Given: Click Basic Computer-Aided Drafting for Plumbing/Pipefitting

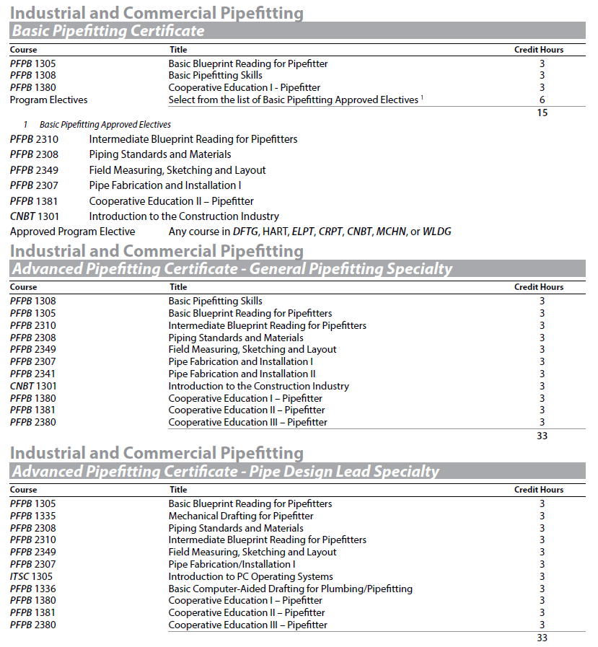Looking at the screenshot, I should coord(290,589).
